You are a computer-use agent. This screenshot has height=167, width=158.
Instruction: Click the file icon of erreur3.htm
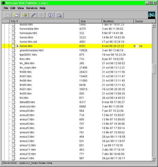pyautogui.click(x=14, y=137)
